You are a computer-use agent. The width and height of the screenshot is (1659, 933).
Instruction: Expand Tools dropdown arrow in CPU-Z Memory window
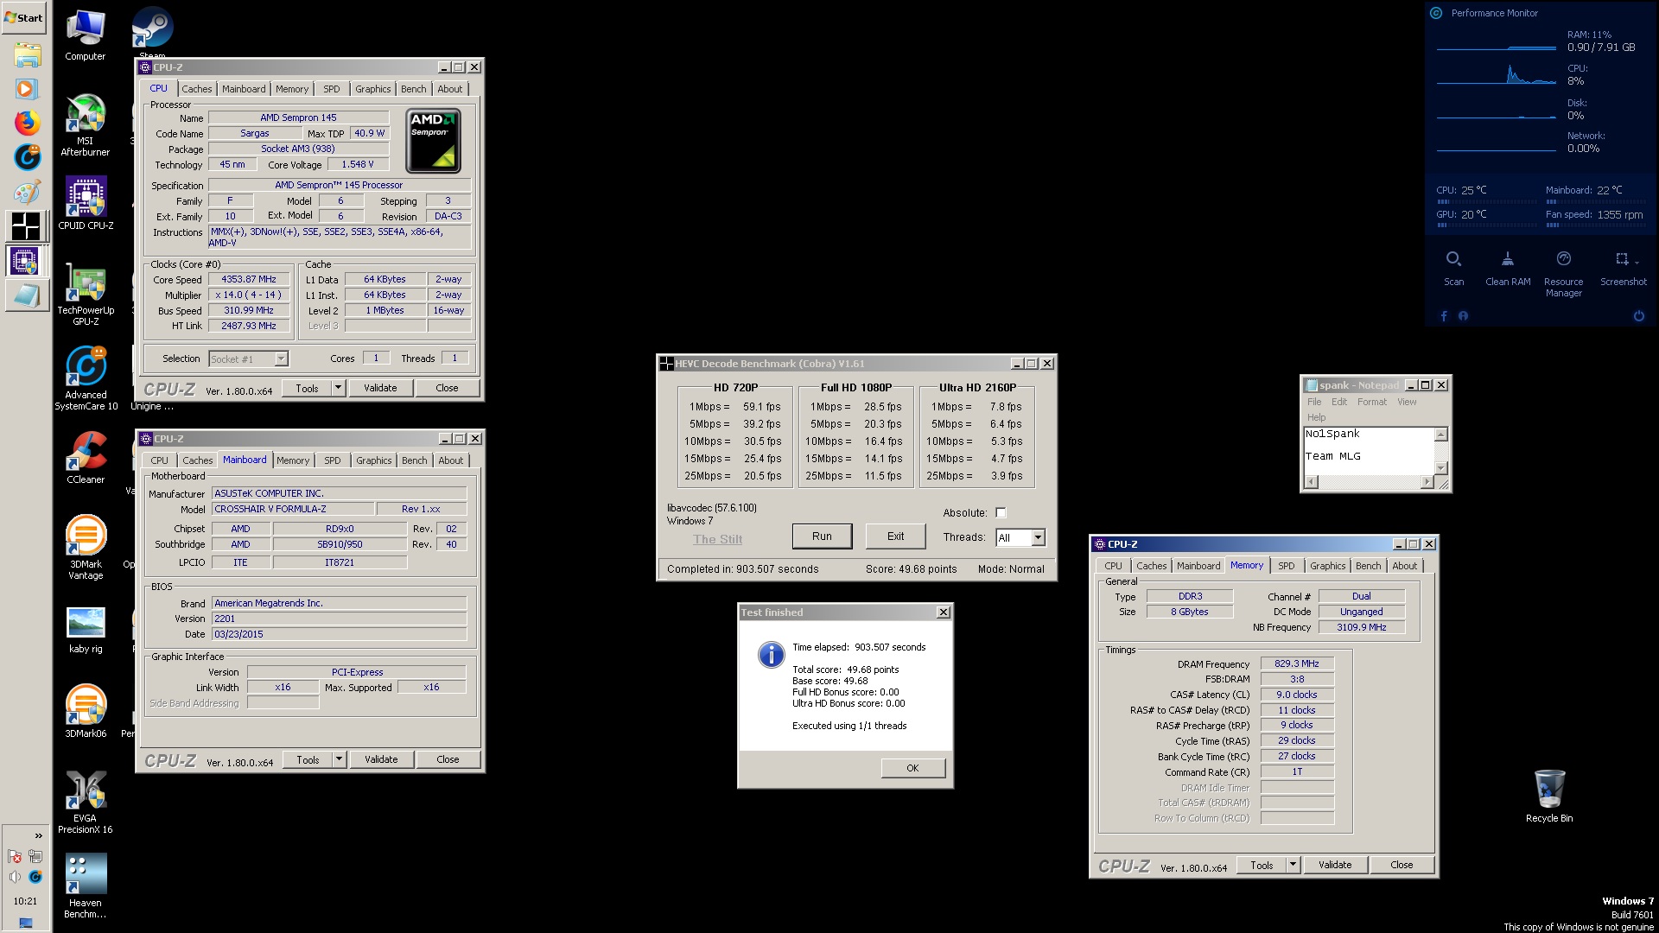(x=1293, y=865)
